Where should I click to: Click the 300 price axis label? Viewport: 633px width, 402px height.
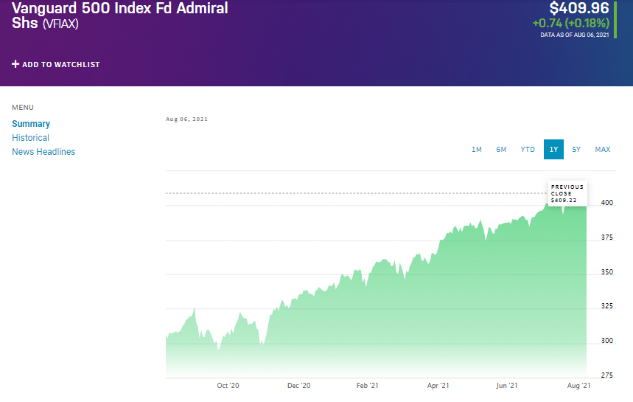pos(606,341)
